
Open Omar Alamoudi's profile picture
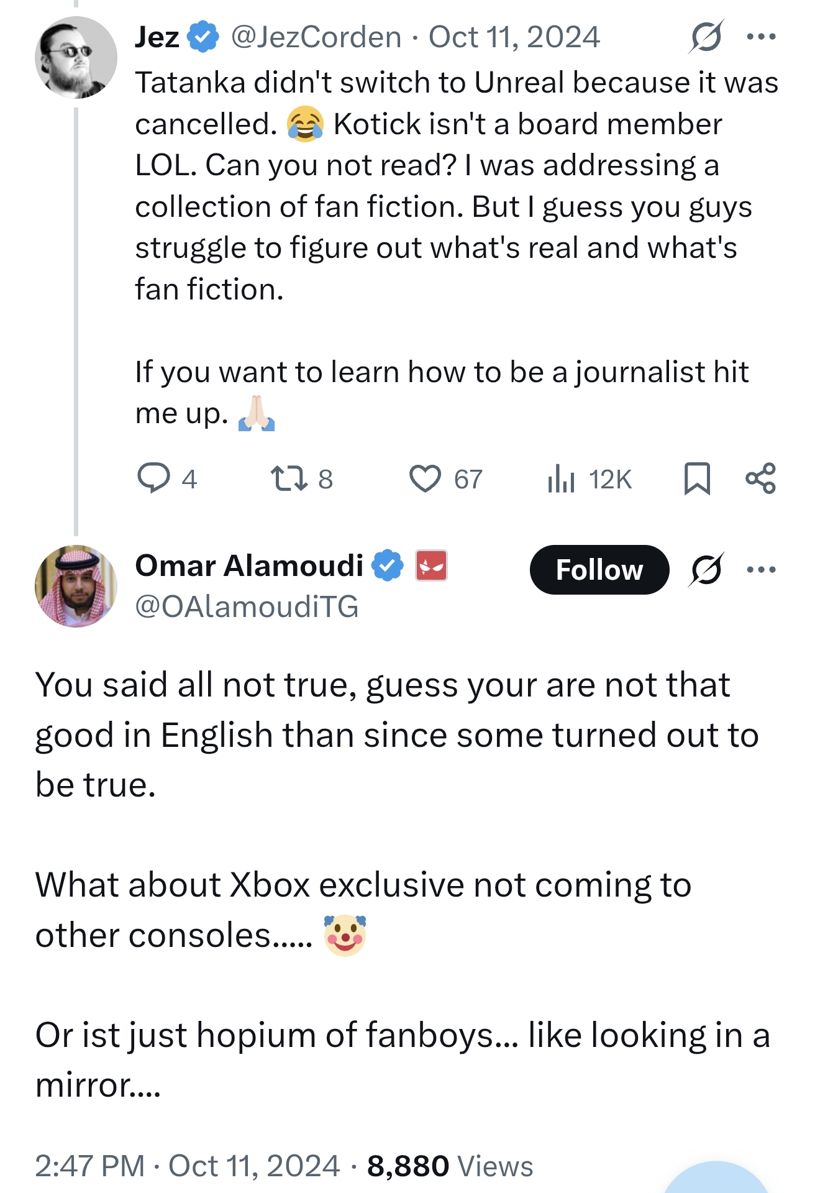(x=76, y=586)
